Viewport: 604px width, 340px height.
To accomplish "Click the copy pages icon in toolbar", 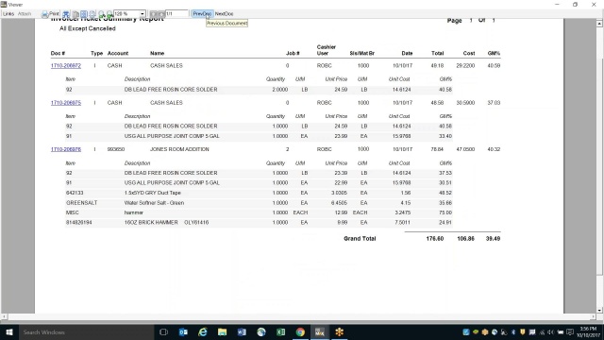I will [75, 14].
